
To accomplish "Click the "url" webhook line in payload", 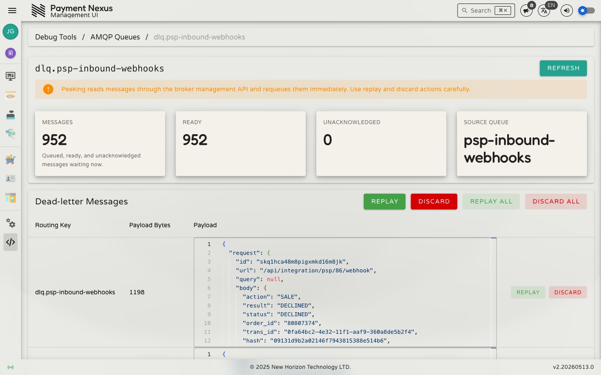I will [306, 271].
